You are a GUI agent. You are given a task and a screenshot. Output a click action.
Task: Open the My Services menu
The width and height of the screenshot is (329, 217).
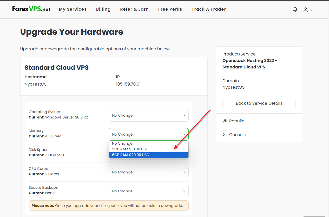click(x=73, y=9)
